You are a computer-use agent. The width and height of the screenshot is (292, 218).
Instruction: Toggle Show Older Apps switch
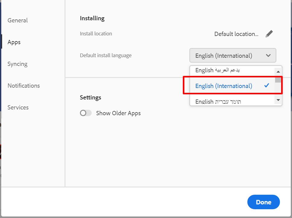[x=86, y=113]
